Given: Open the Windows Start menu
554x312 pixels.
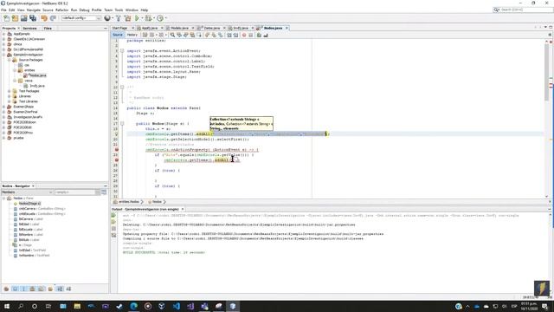Looking at the screenshot, I should [7, 306].
